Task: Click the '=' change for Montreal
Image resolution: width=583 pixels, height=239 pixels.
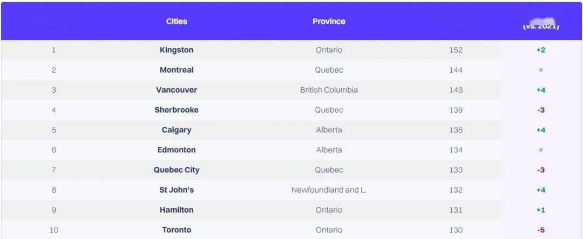Action: [540, 70]
